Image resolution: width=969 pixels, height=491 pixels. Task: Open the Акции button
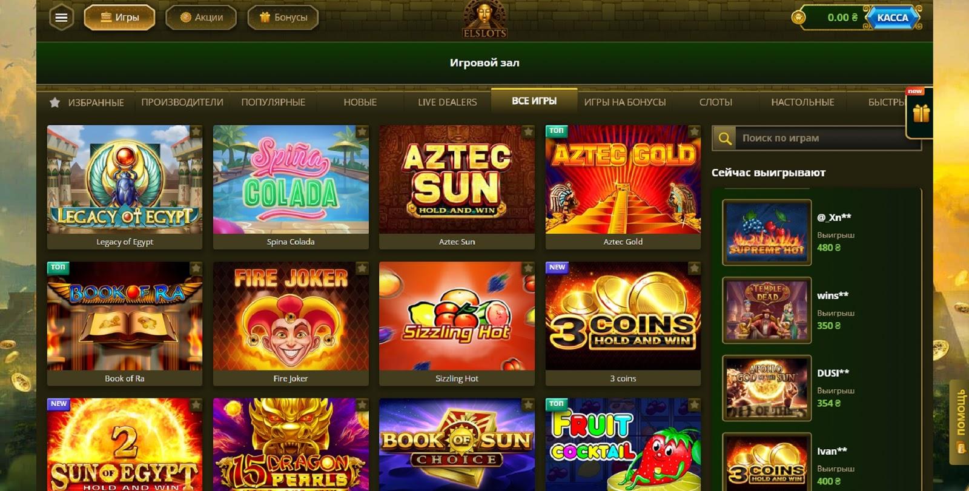pos(201,18)
